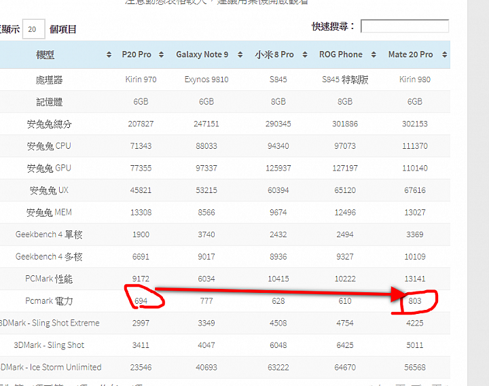489x386 pixels.
Task: Click the 67616 AnTuTu UX score
Action: tap(415, 190)
